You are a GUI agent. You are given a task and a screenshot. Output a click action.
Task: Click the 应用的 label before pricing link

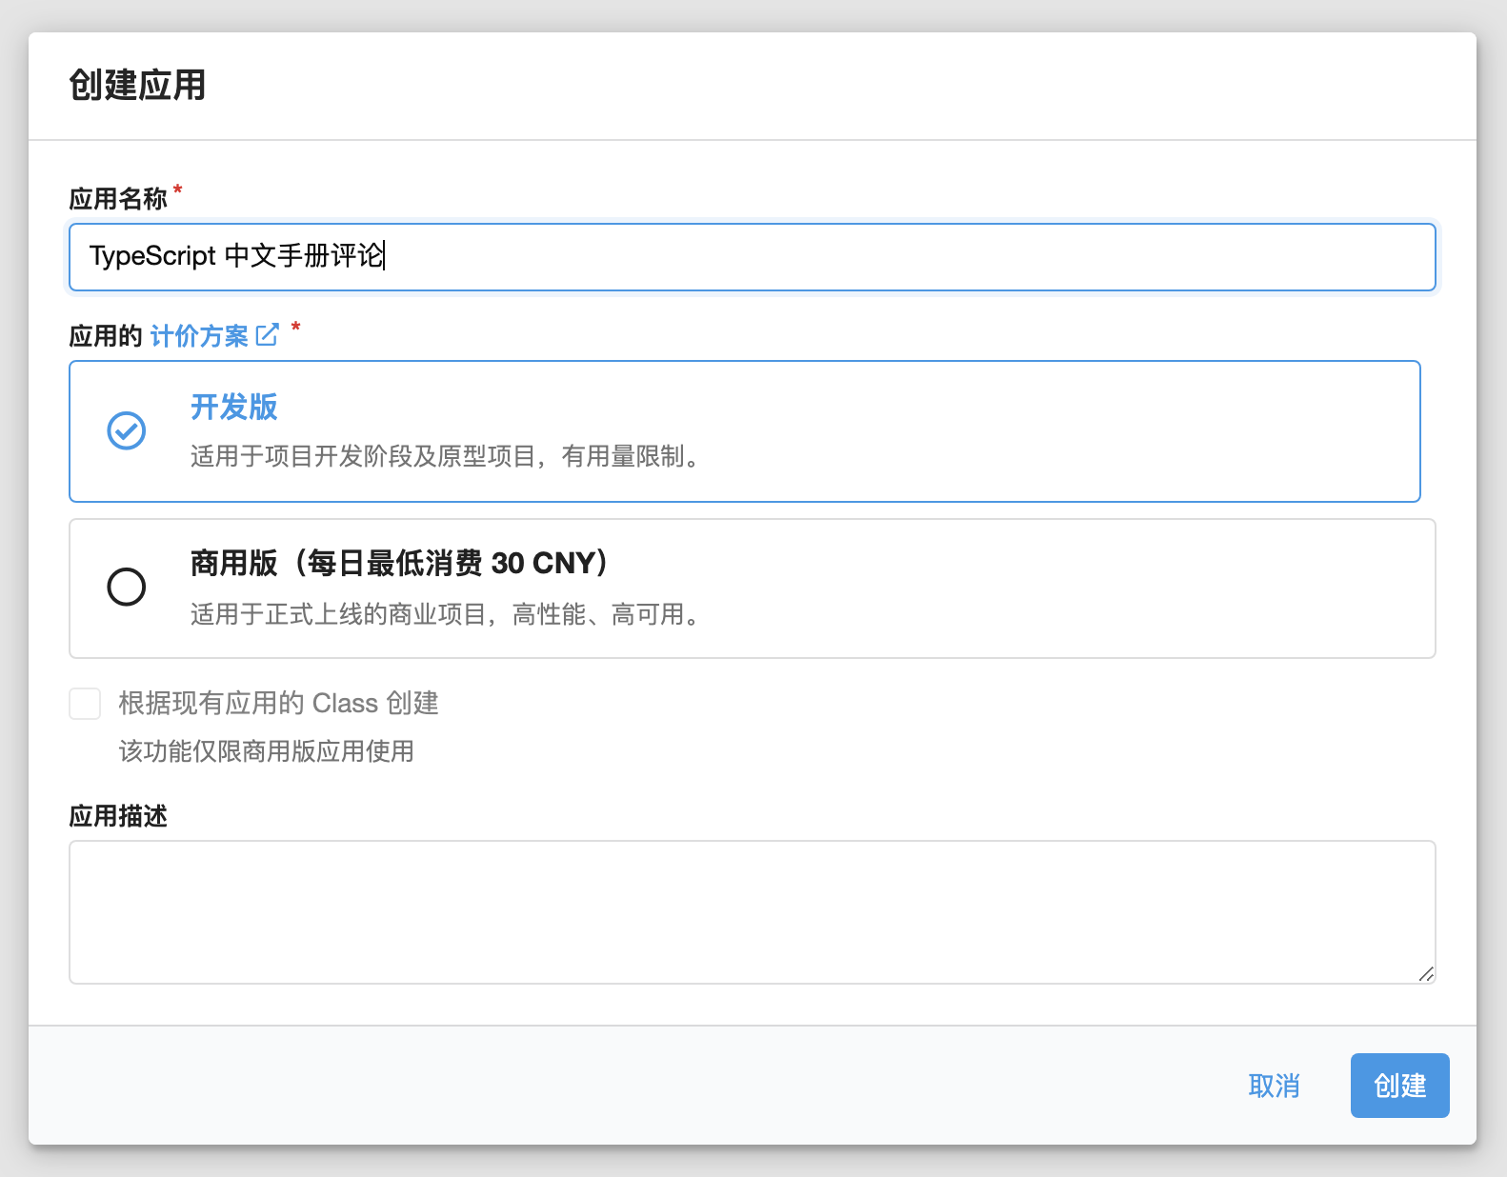click(106, 335)
